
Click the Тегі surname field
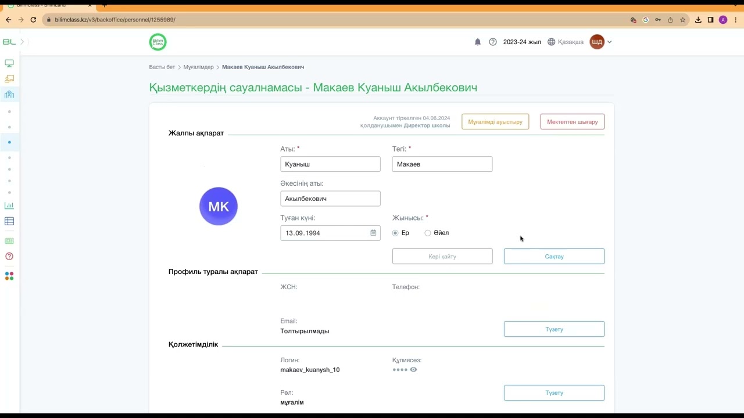click(442, 164)
